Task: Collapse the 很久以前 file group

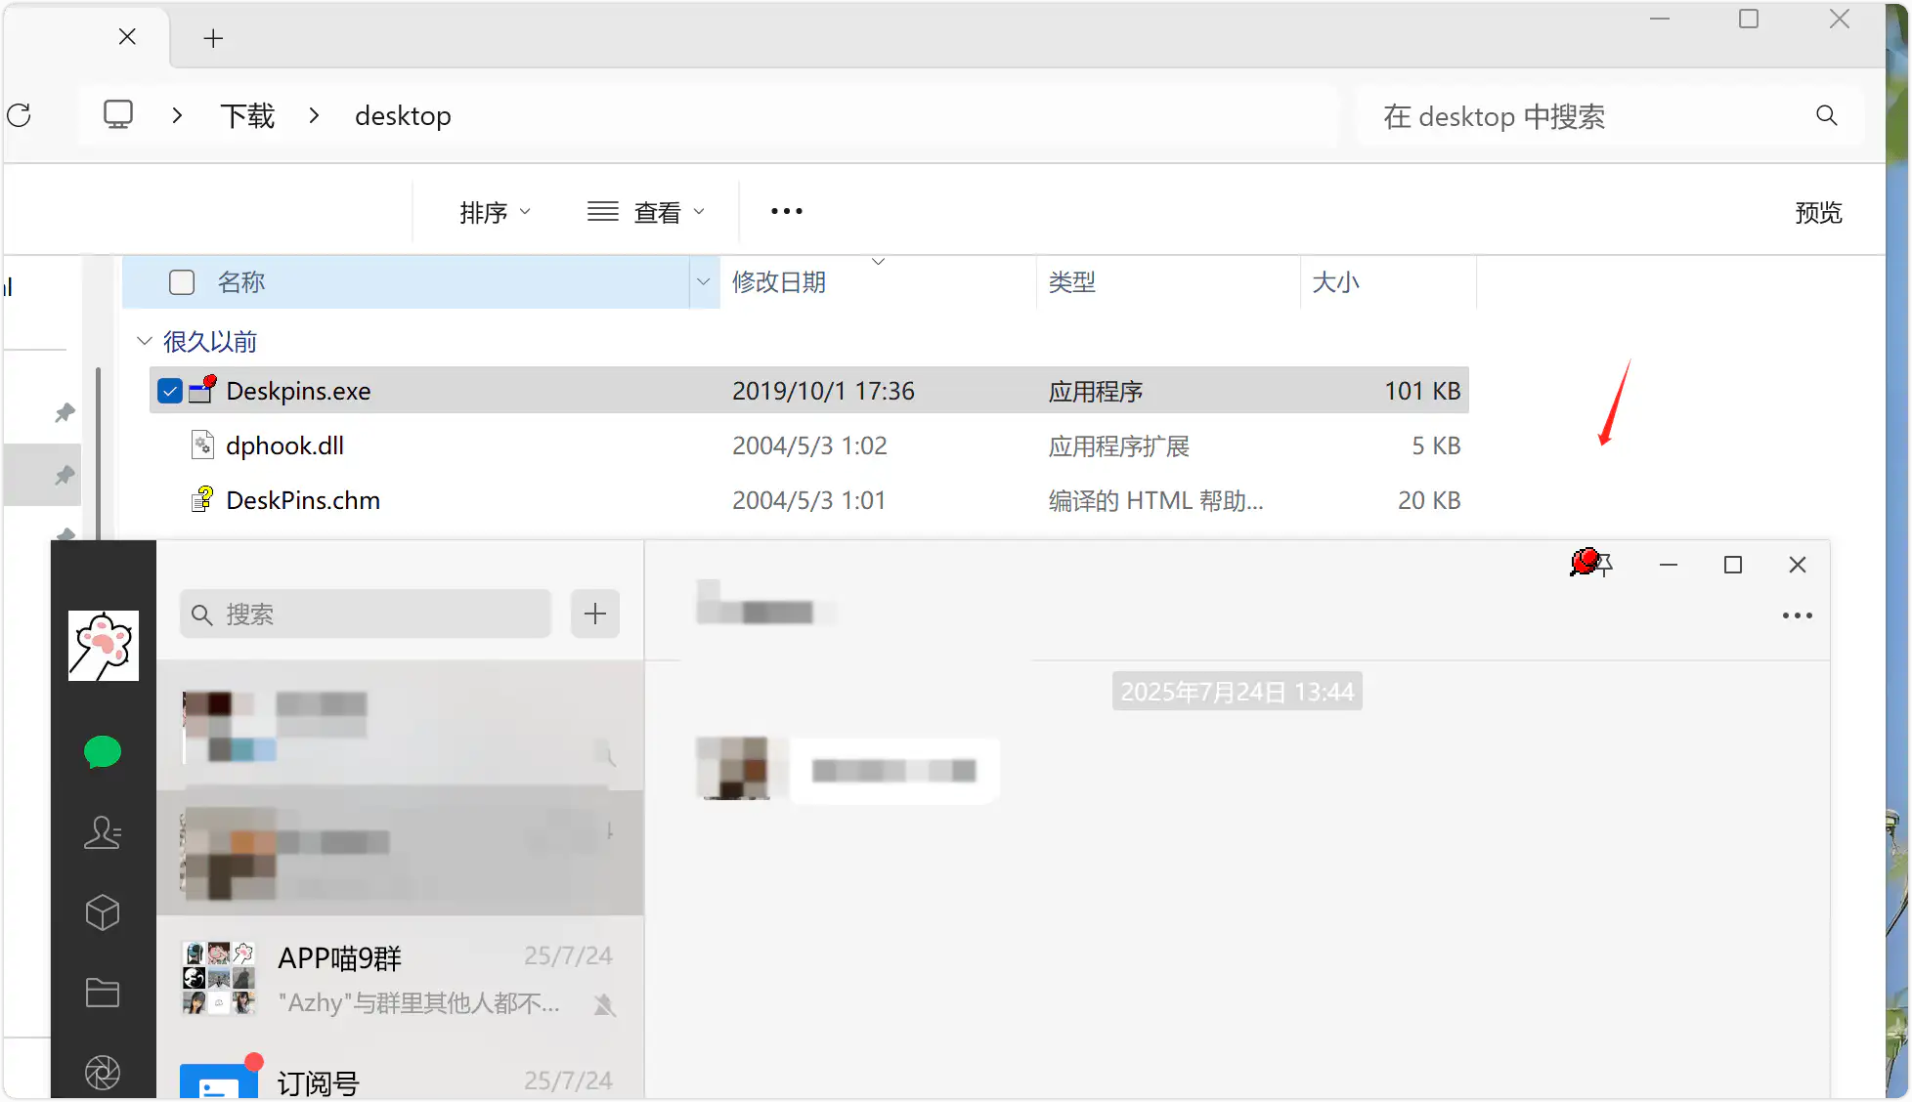Action: point(144,341)
